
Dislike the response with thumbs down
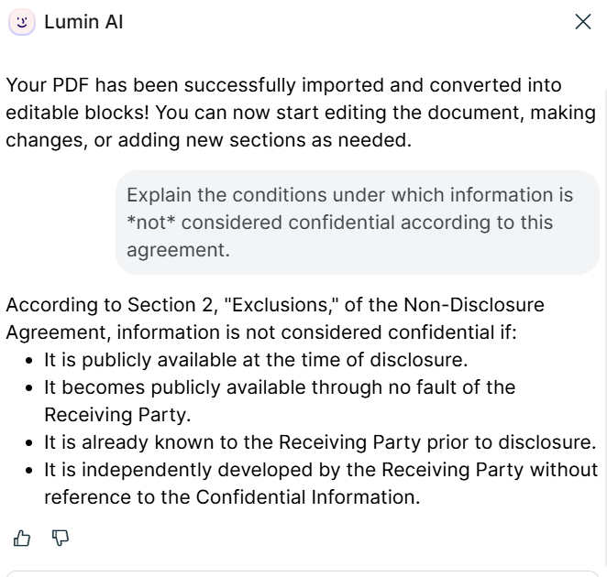pyautogui.click(x=61, y=539)
